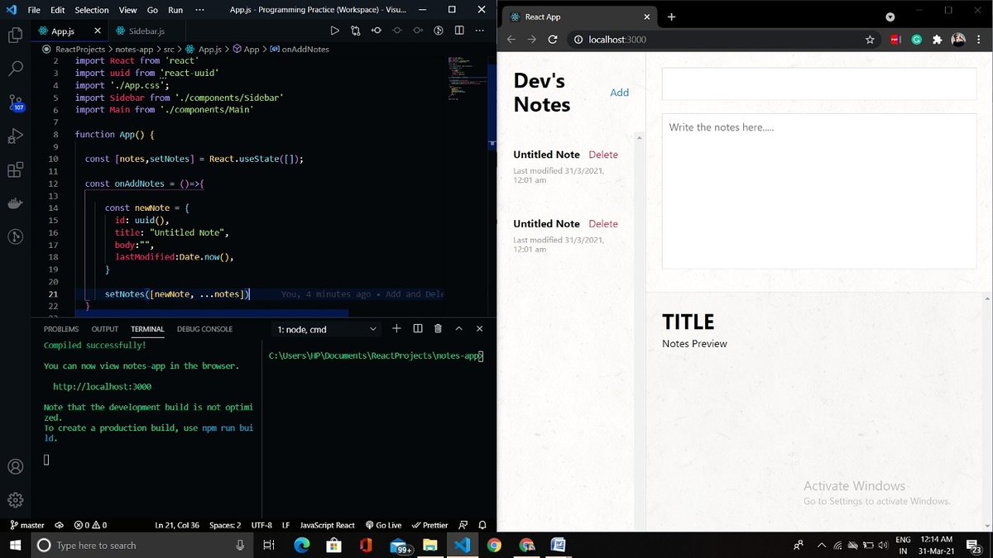Close the App.js editor tab
Screen dimensions: 993x558
98,31
